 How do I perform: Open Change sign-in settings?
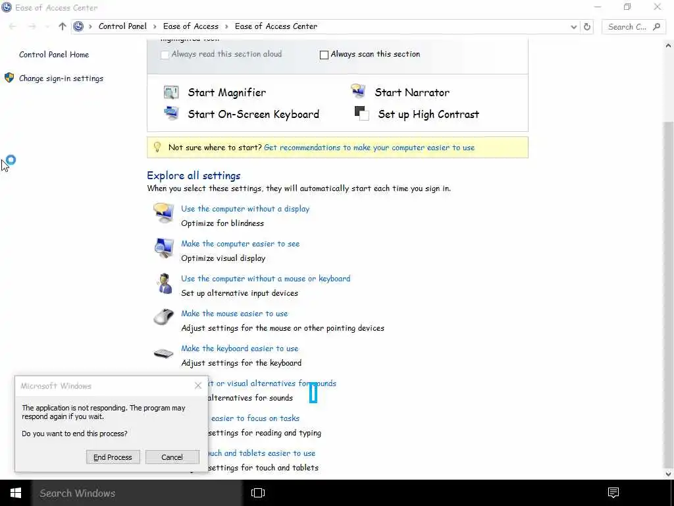pyautogui.click(x=61, y=78)
